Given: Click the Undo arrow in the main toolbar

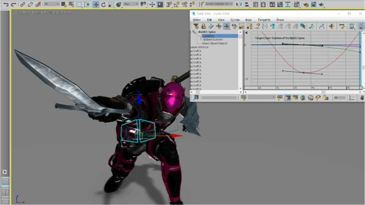Looking at the screenshot, I should tap(6, 4).
